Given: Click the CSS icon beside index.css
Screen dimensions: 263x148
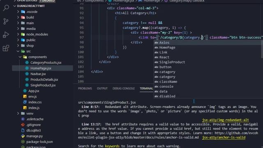Looking at the screenshot, I should pyautogui.click(x=25, y=102).
